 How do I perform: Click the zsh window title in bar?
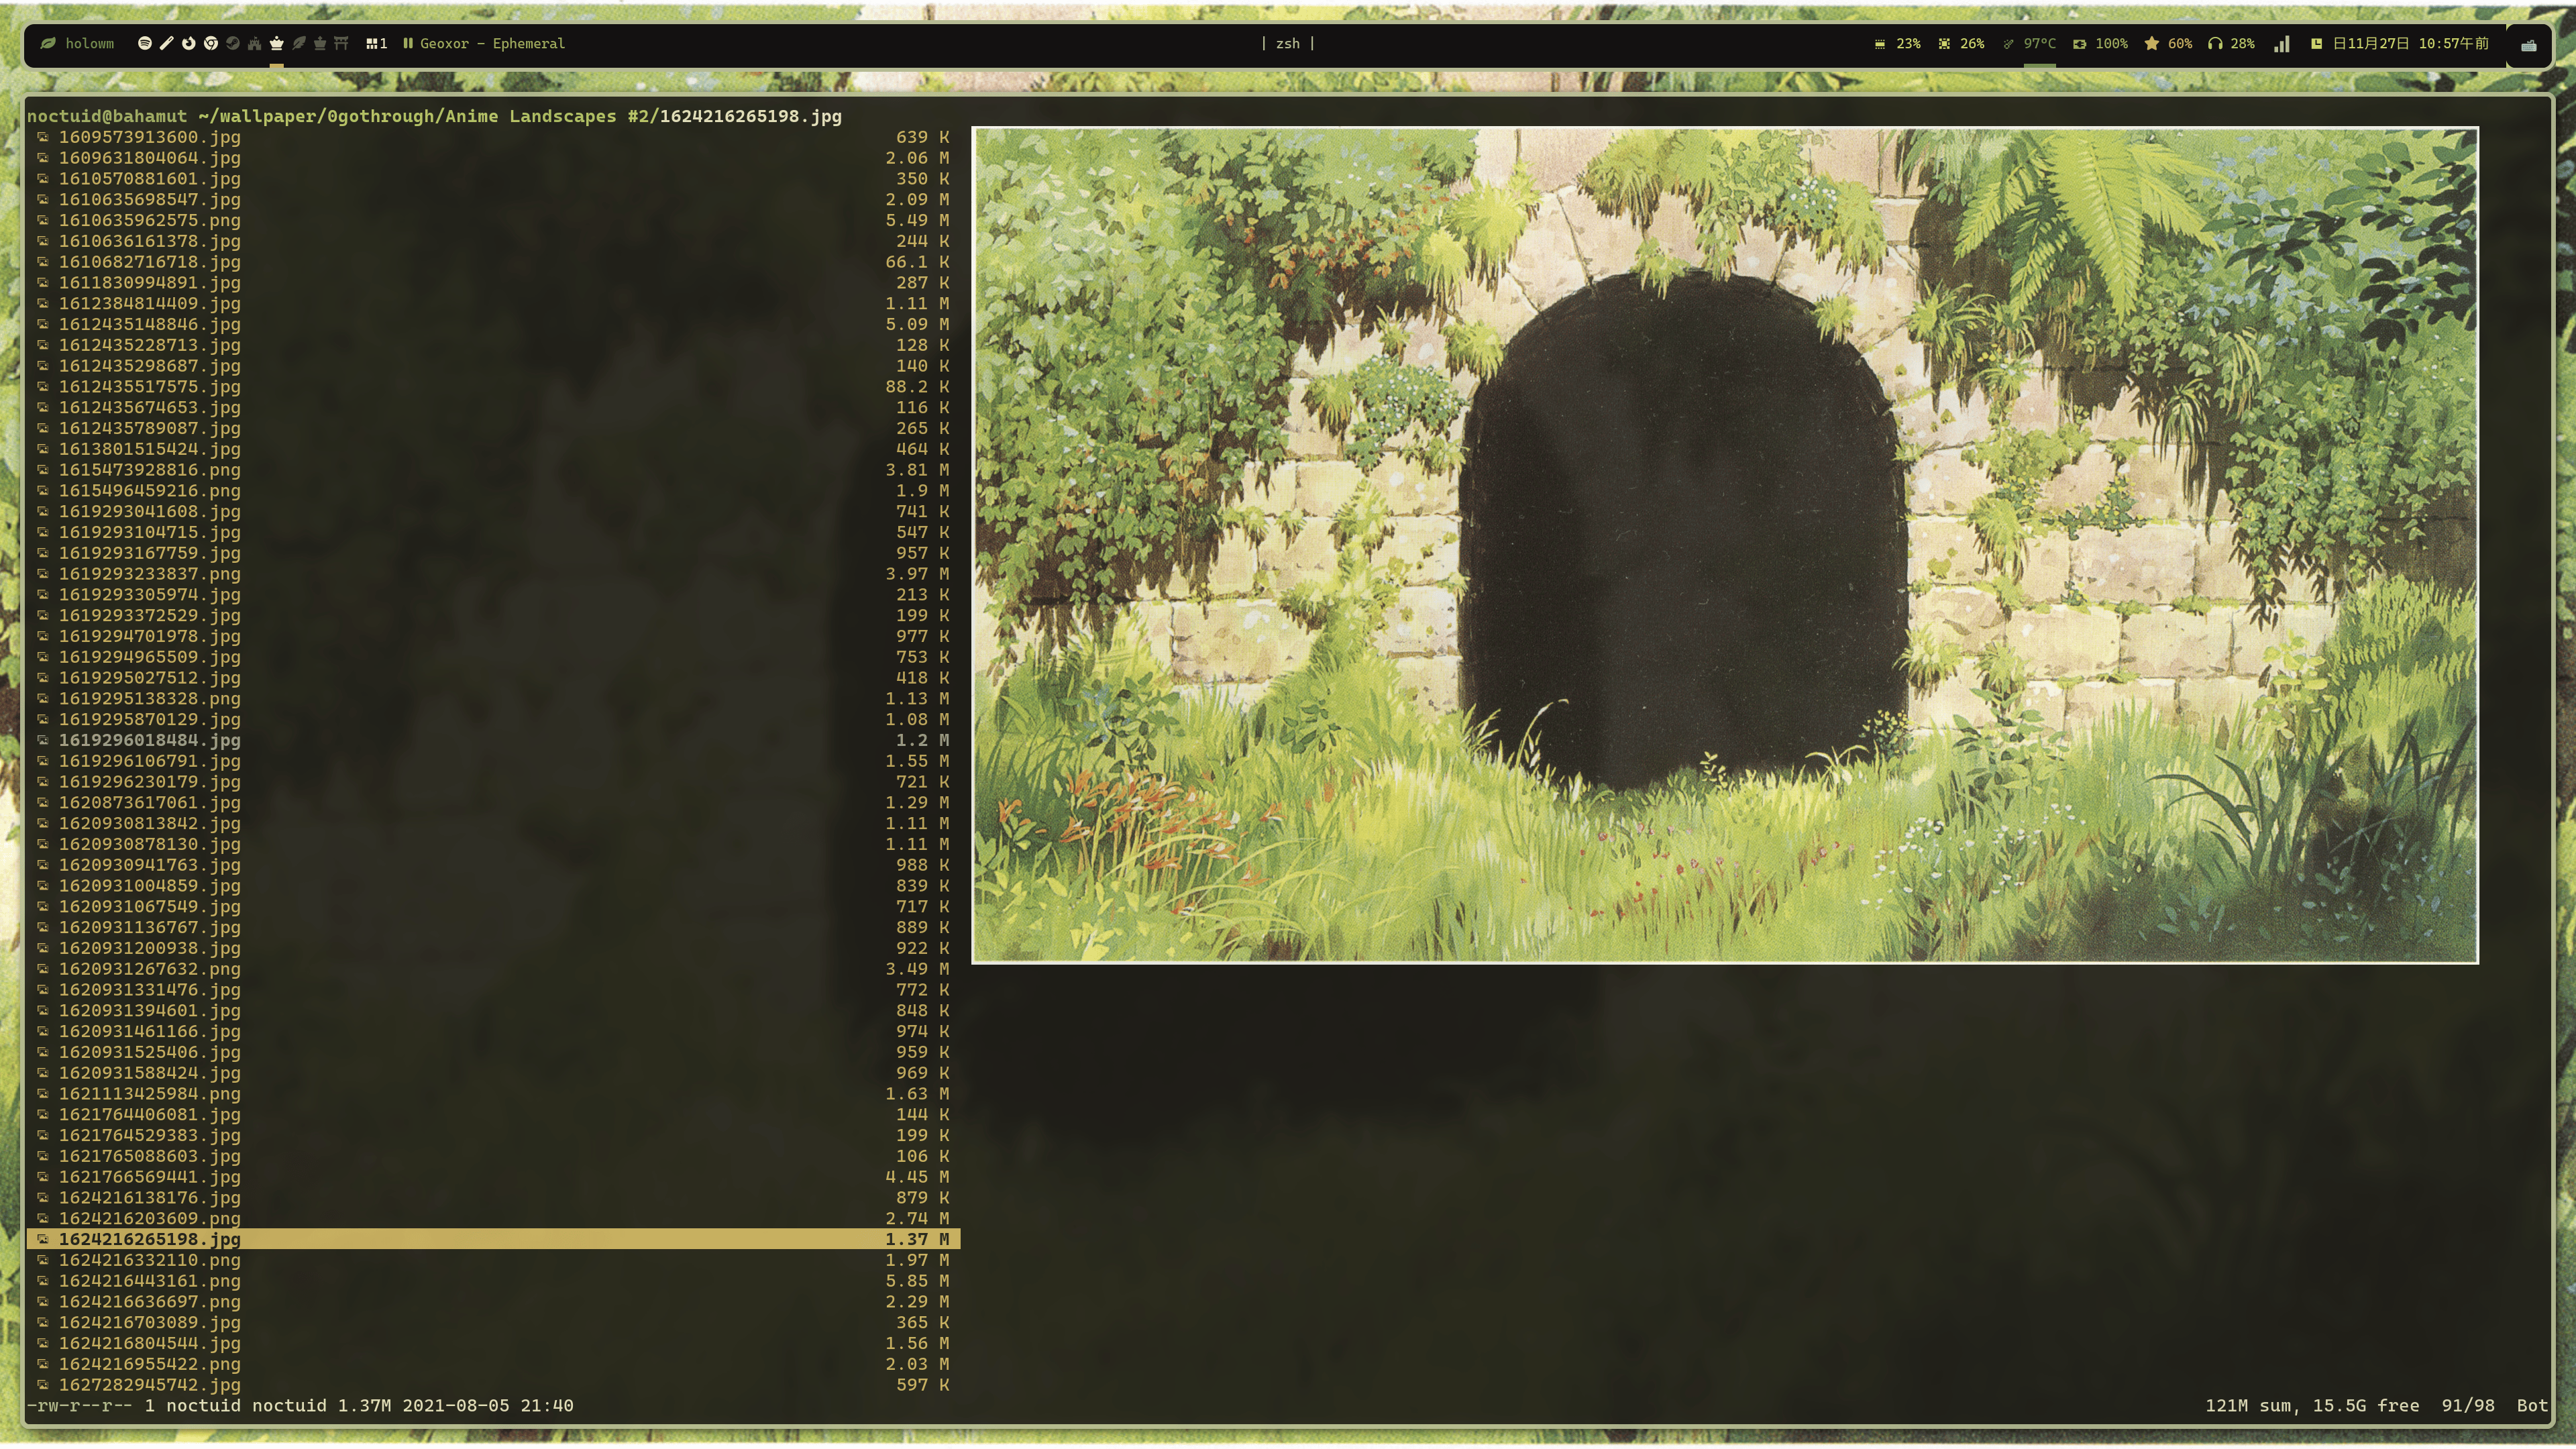pos(1288,43)
